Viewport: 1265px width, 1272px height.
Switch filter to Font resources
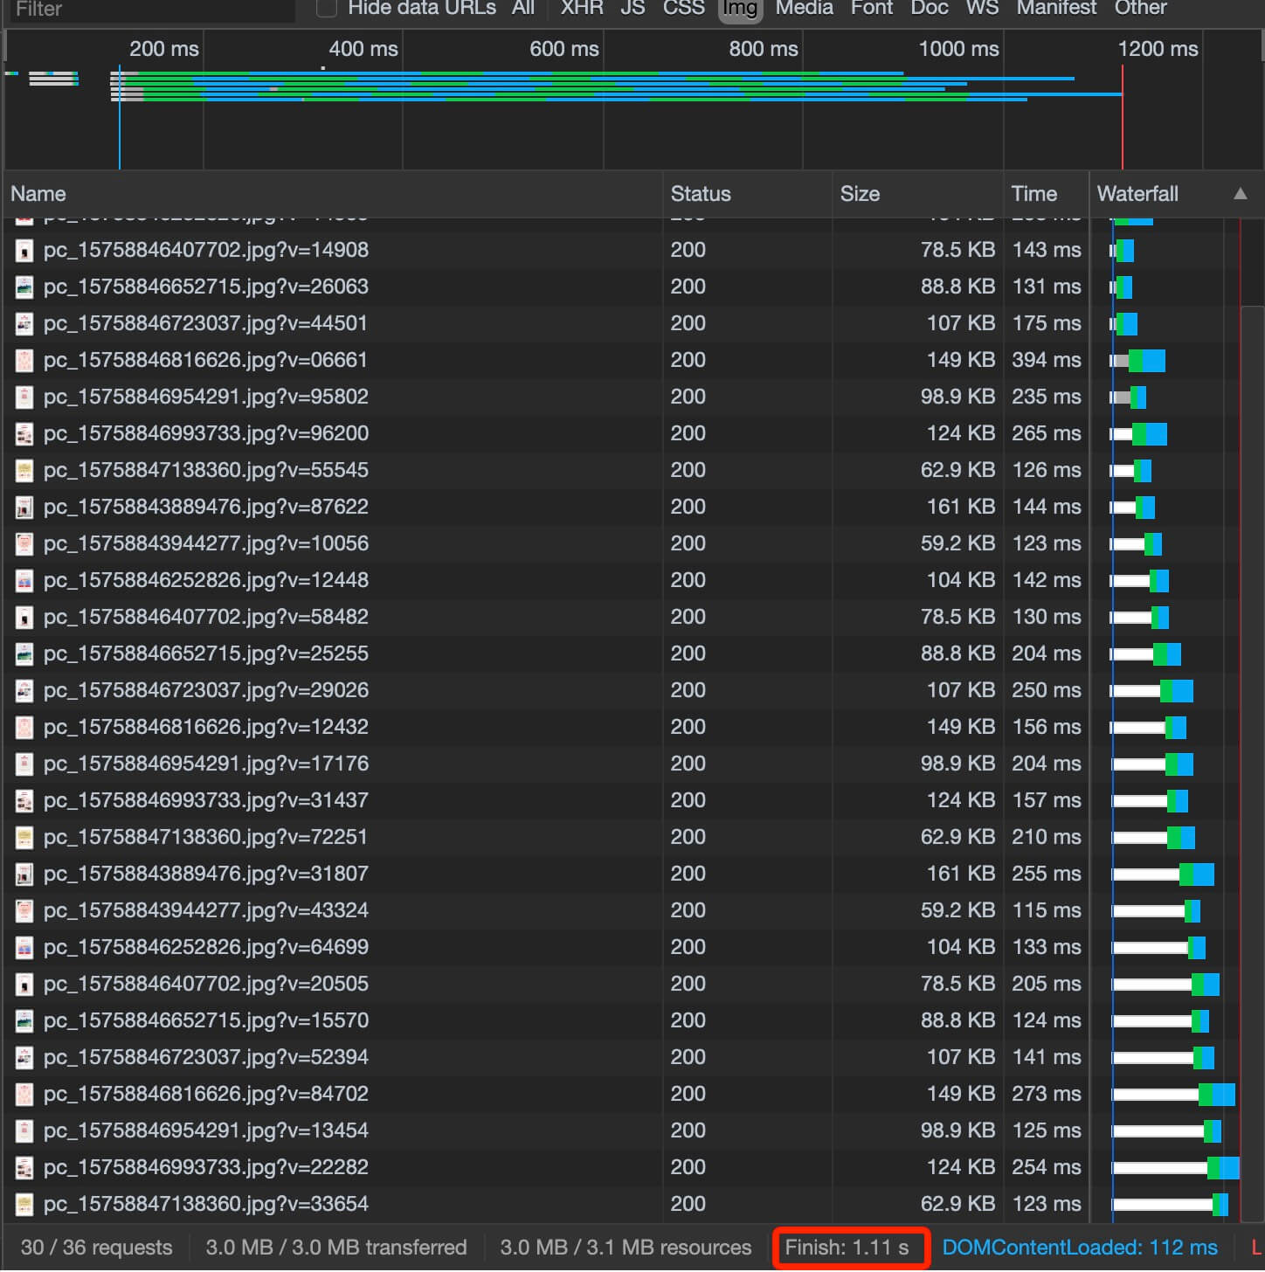coord(872,8)
